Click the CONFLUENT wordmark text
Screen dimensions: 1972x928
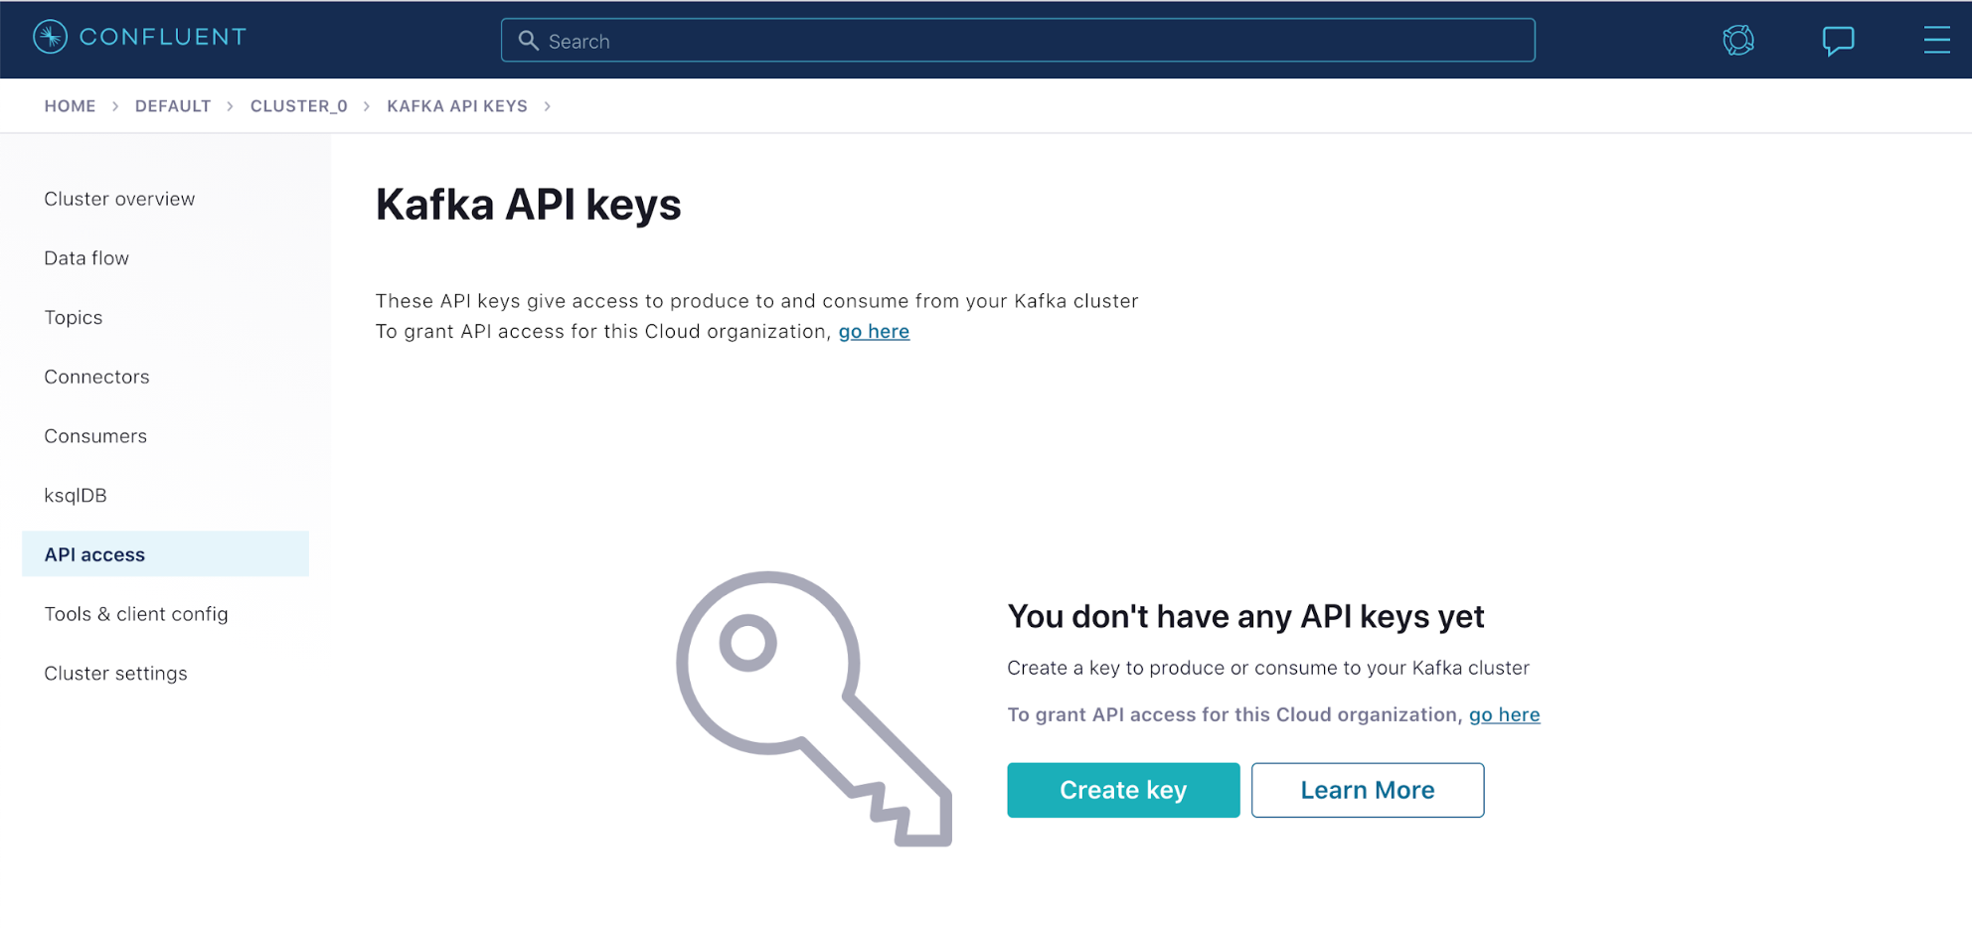(x=163, y=37)
